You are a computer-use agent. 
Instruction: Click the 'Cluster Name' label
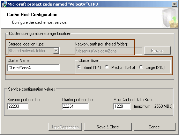(x=18, y=61)
